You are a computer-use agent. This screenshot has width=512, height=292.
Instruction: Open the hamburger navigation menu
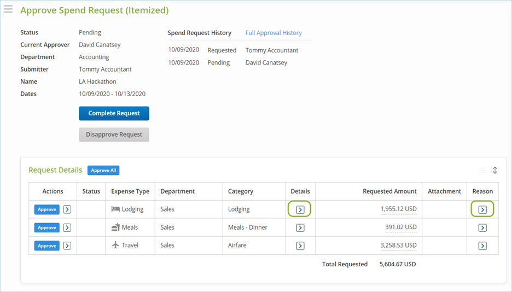pos(8,10)
